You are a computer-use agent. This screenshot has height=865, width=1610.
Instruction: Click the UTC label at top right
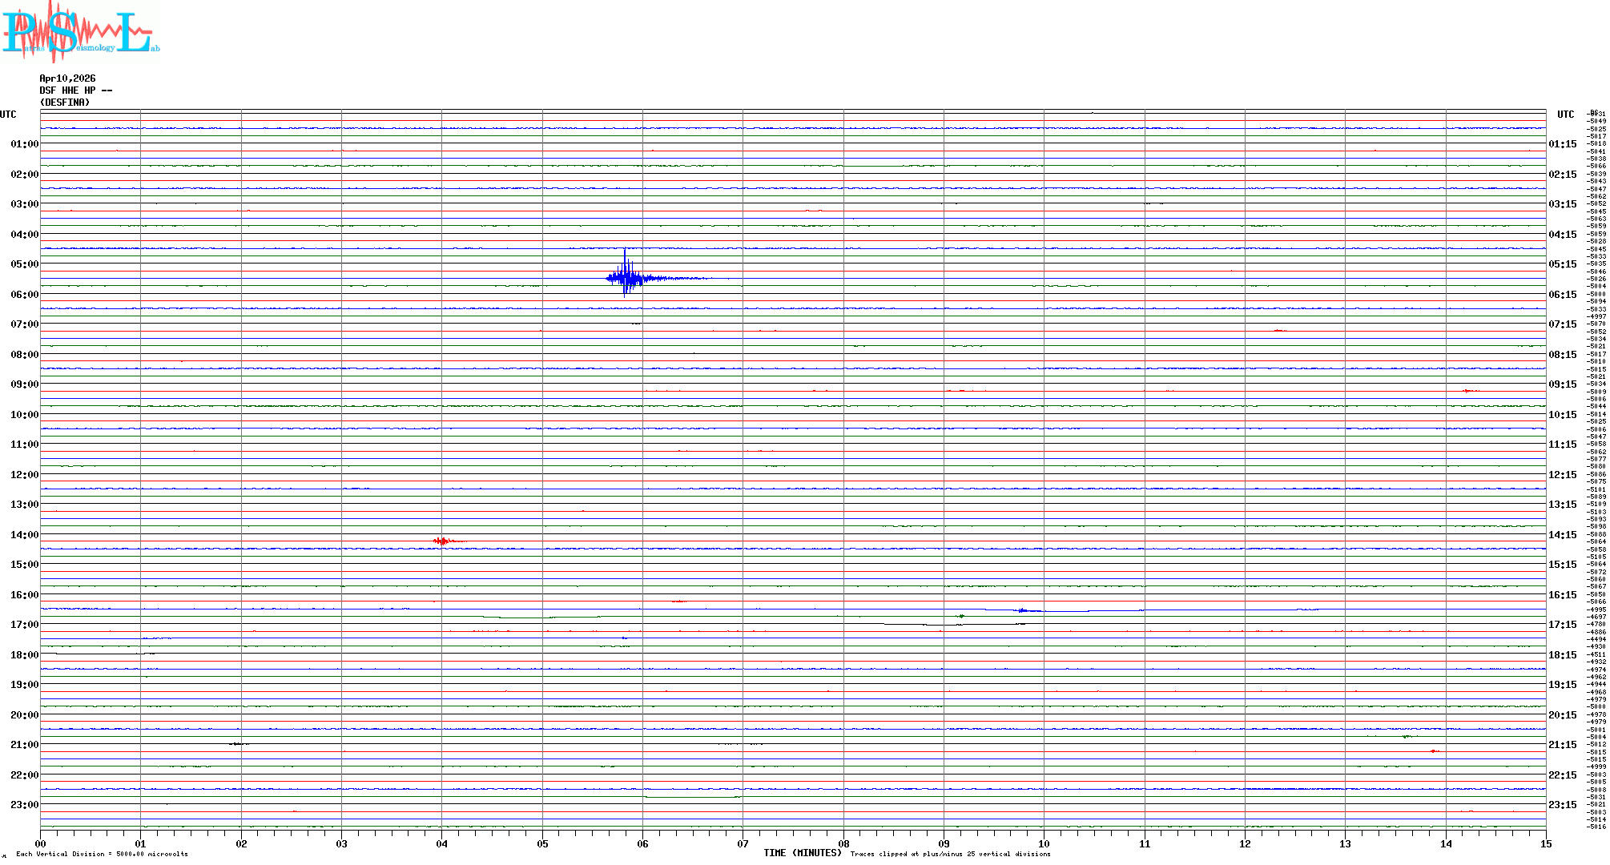[1565, 115]
